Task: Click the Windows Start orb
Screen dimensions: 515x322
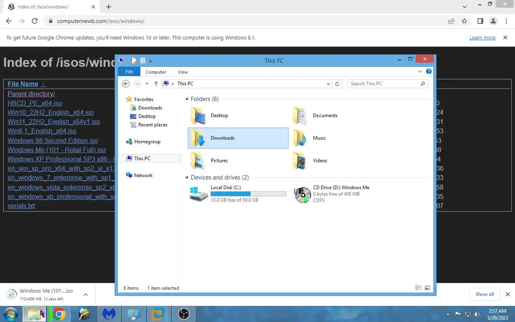Action: tap(10, 314)
